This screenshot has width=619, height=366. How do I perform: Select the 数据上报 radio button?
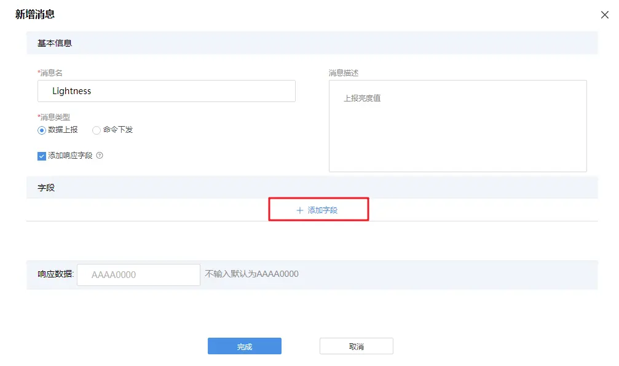pos(42,130)
